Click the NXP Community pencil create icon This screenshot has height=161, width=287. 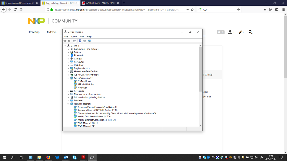[241, 32]
